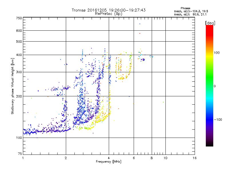Click the y-axis tick label '200'
This screenshot has width=229, height=172.
point(19,96)
